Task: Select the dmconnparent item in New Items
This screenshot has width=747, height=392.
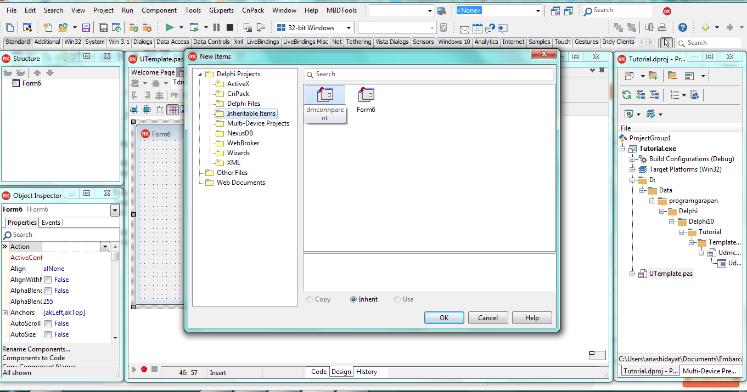Action: (x=324, y=94)
